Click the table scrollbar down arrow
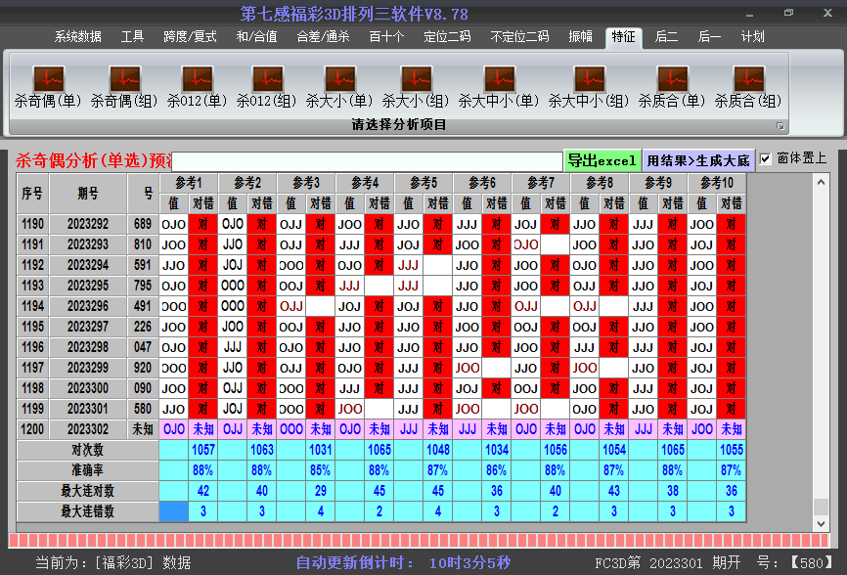 pos(821,524)
